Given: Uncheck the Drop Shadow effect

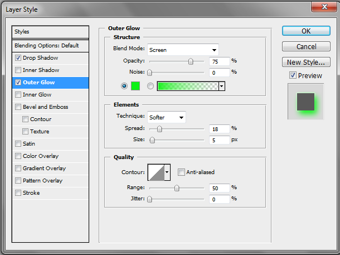Looking at the screenshot, I should [19, 58].
